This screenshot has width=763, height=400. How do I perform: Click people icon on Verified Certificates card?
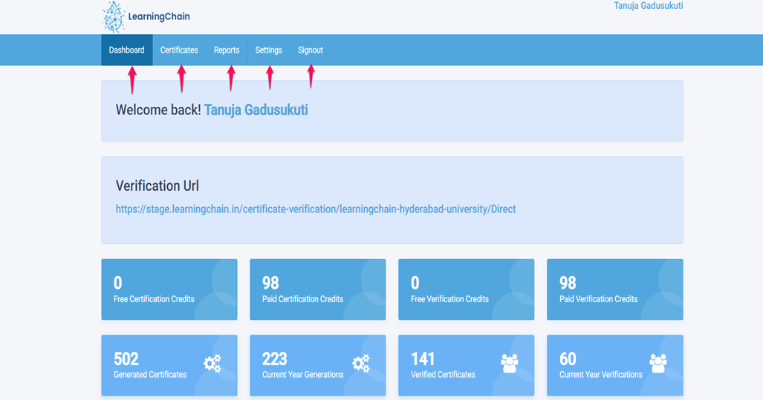[x=510, y=363]
